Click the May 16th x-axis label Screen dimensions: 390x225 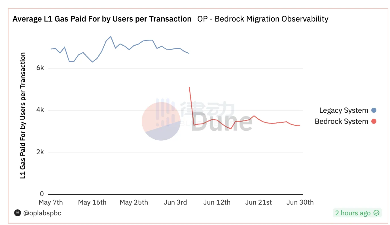pyautogui.click(x=92, y=202)
